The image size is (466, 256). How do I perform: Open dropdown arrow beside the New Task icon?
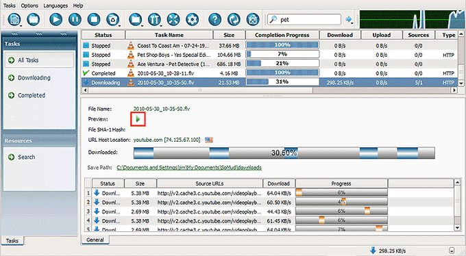[x=21, y=25]
